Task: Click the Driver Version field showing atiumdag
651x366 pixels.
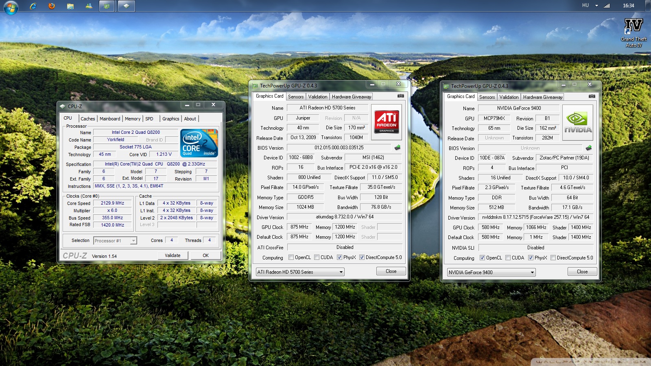Action: [345, 217]
